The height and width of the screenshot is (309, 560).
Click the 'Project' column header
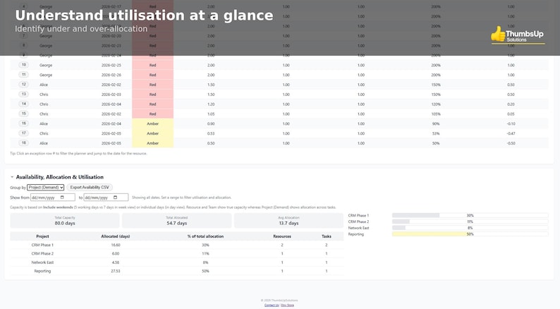[42, 236]
